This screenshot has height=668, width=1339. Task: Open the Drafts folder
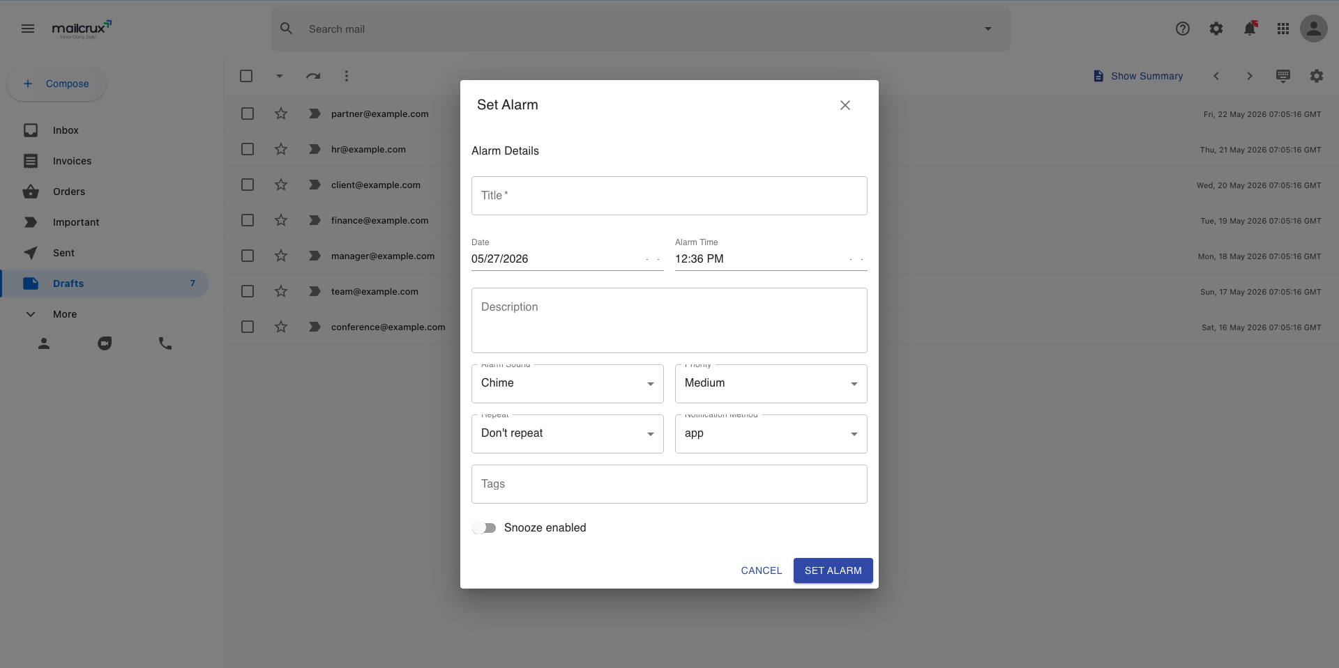105,283
